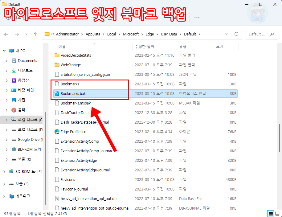Open address bar history dropdown
The width and height of the screenshot is (282, 217).
point(226,34)
